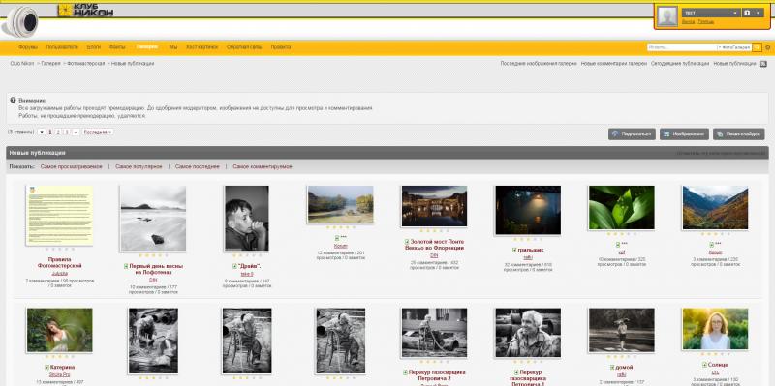Sort by Самое популярное

click(x=139, y=166)
